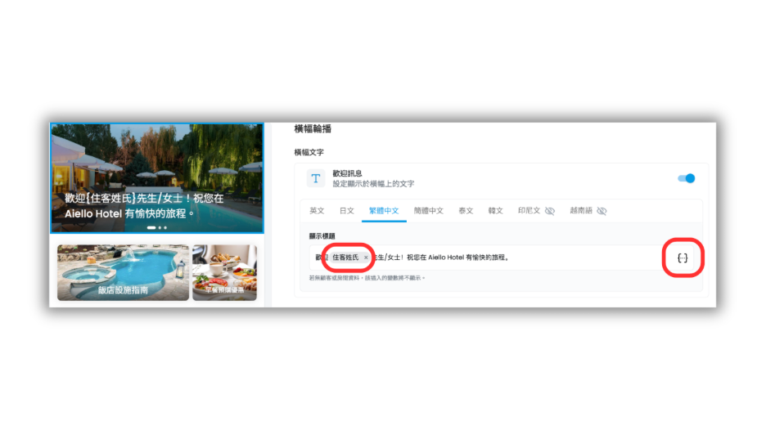
Task: Toggle the 歡迎訊息 switch off
Action: [687, 178]
